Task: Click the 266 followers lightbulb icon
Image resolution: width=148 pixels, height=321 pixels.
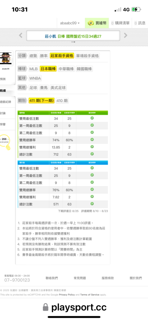Action: [x=5, y=142]
